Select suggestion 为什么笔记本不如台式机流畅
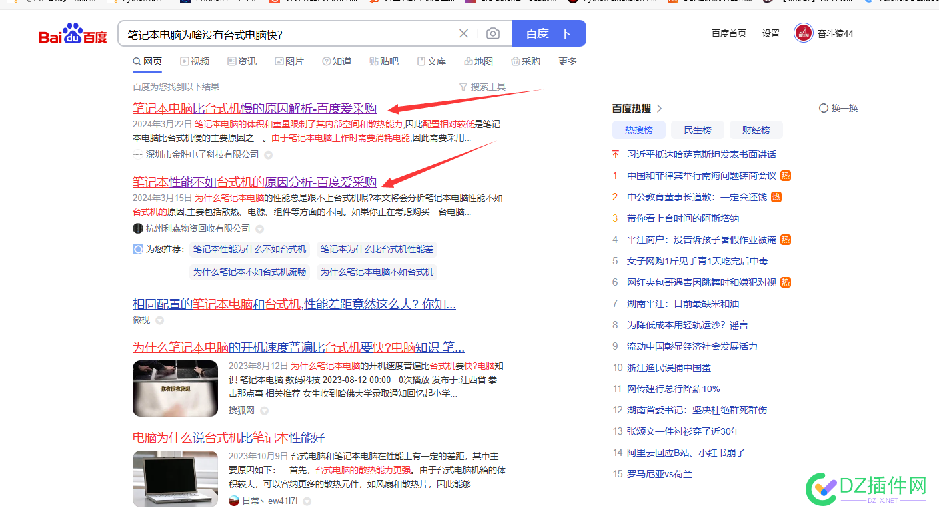This screenshot has height=516, width=939. (x=250, y=272)
